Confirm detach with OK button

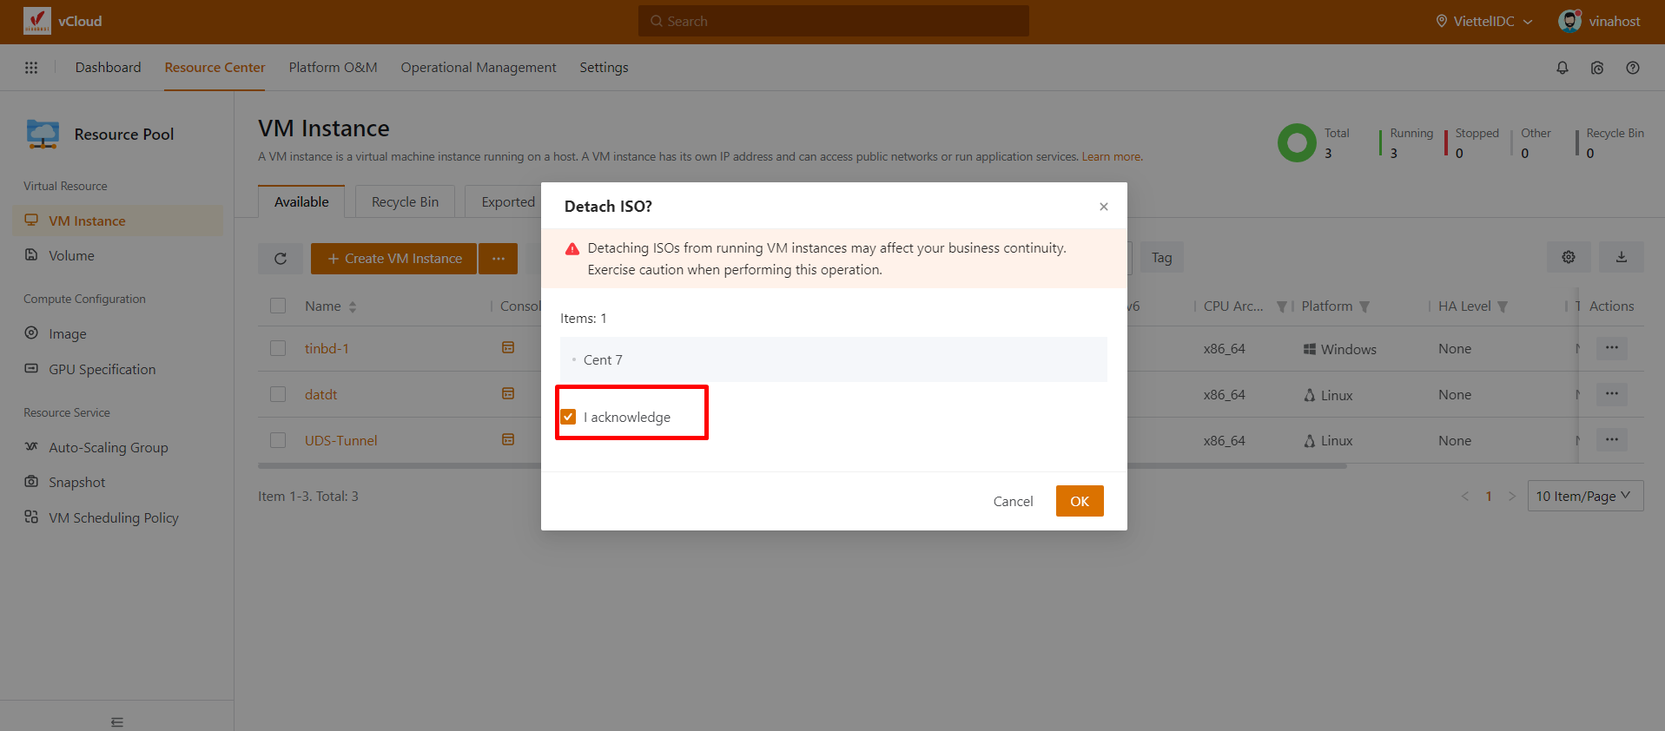pyautogui.click(x=1080, y=501)
